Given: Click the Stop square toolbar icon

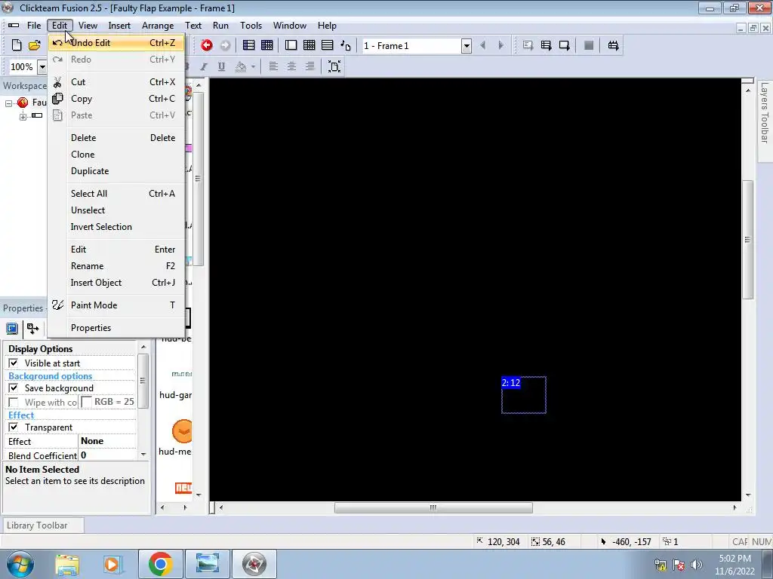Looking at the screenshot, I should [x=589, y=45].
